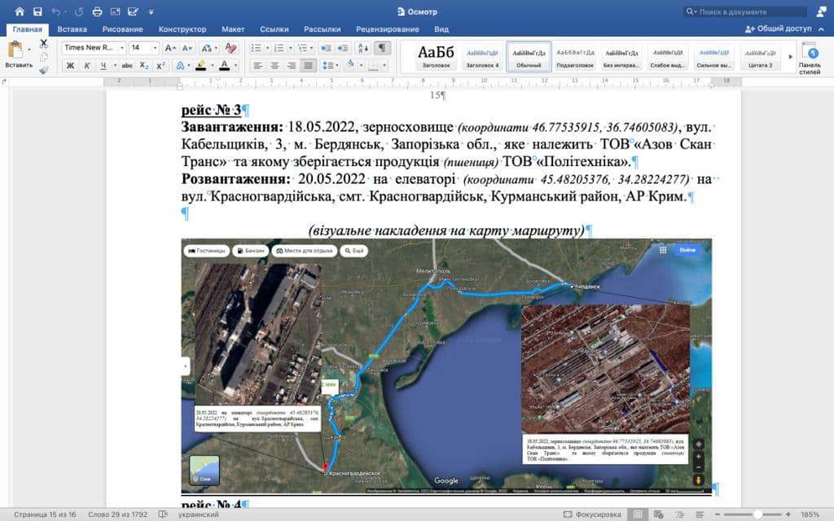The height and width of the screenshot is (521, 834).
Task: Switch to the Рисование tab
Action: coord(122,29)
